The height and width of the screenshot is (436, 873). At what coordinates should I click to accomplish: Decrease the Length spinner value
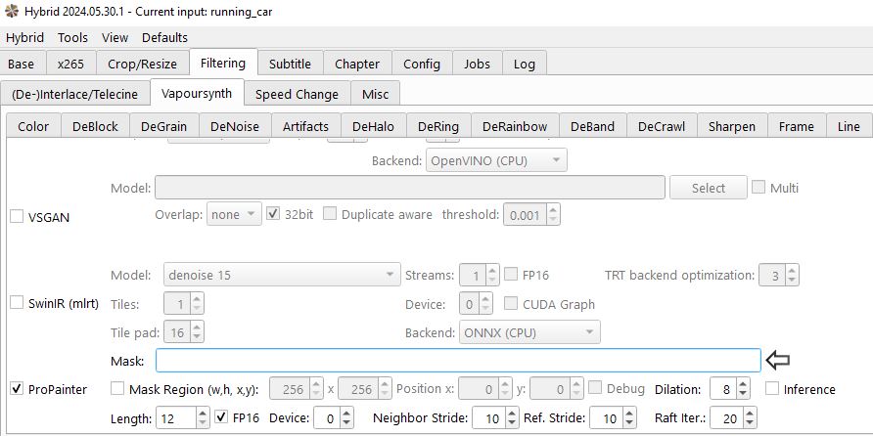tap(201, 423)
